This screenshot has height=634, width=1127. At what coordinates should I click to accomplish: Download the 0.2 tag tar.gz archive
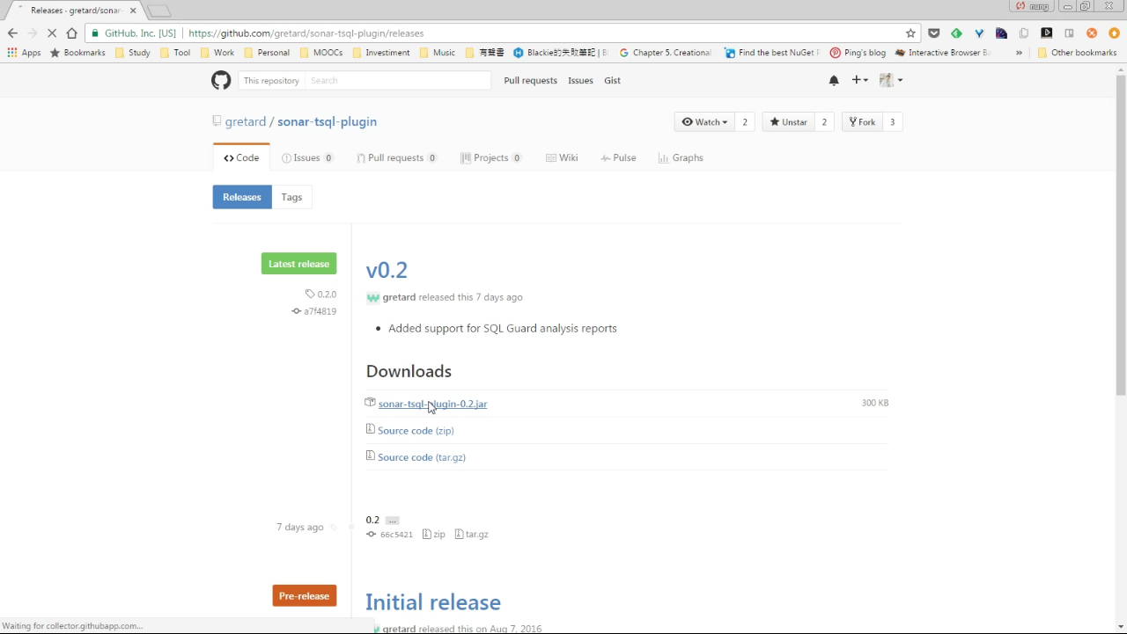click(x=472, y=535)
